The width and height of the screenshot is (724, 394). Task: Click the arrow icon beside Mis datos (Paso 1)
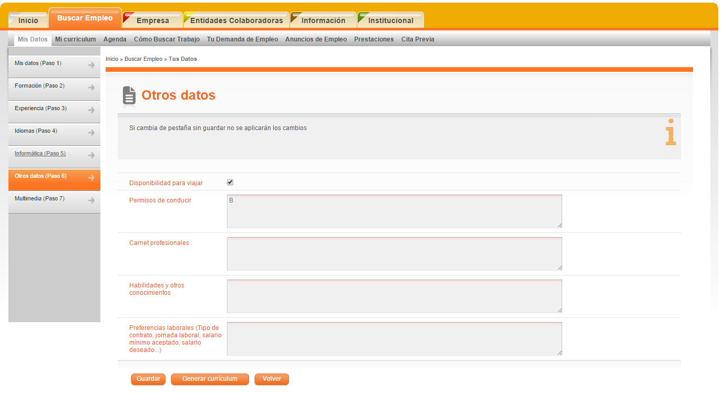[x=91, y=65]
